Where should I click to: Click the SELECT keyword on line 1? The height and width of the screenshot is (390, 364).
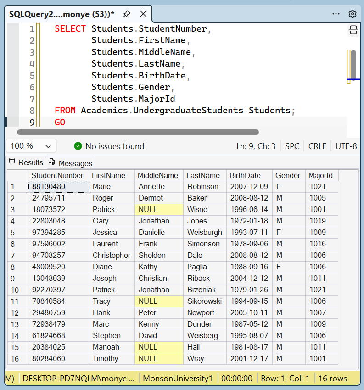(x=70, y=29)
